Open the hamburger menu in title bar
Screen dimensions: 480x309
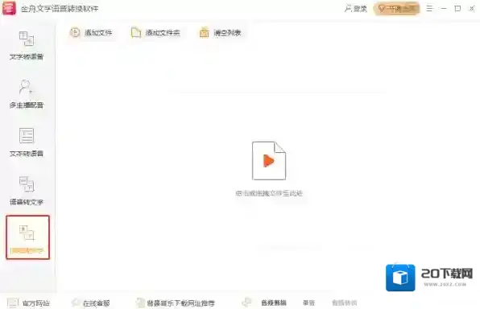429,8
